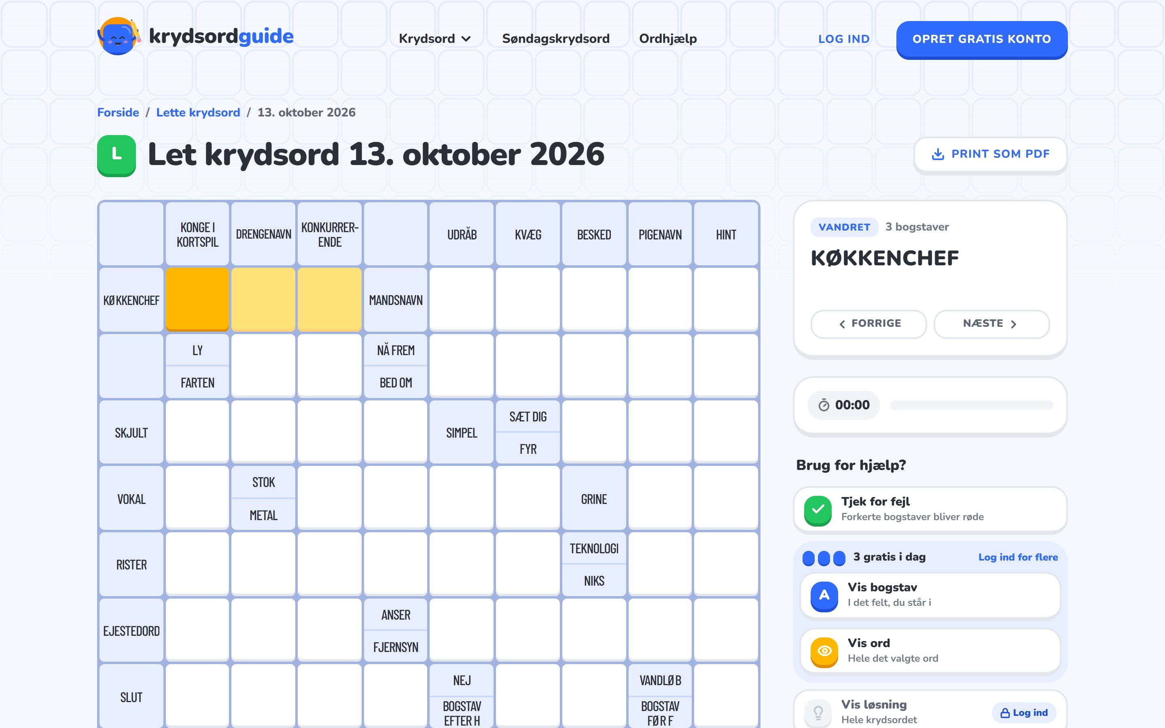
Task: Click the EJESTEDORD clue cell
Action: coord(131,630)
